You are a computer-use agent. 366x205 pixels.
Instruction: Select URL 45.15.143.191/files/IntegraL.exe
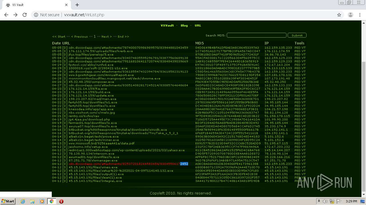point(95,181)
